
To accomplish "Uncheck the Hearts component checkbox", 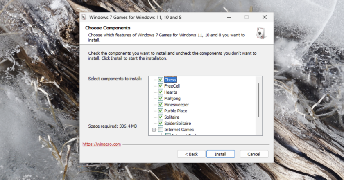I will [x=161, y=92].
